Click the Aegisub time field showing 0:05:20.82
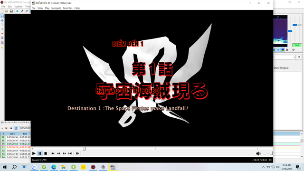The image size is (304, 171). pyautogui.click(x=25, y=128)
